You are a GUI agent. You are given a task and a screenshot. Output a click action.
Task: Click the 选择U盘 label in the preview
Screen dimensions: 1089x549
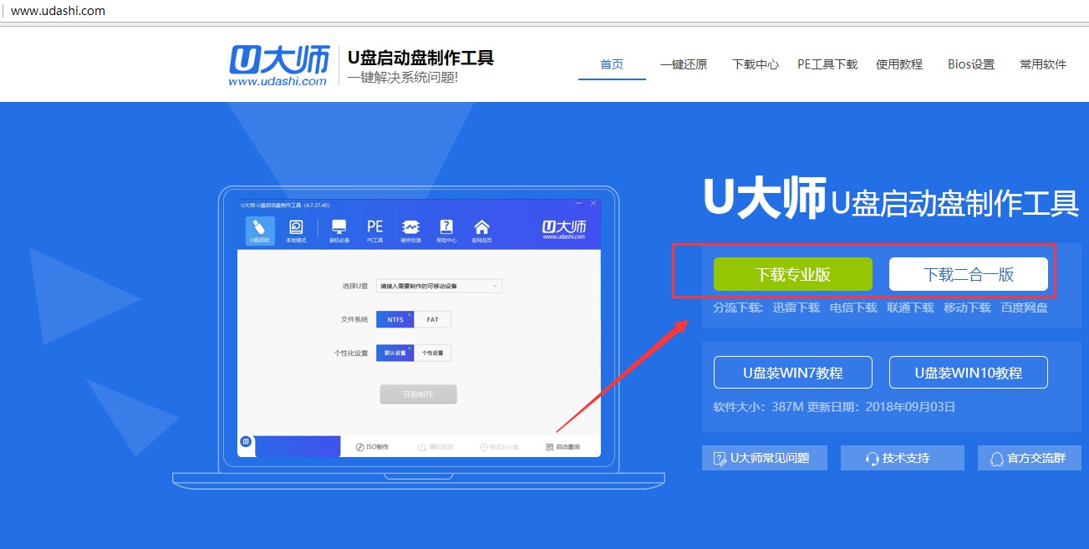[x=355, y=287]
